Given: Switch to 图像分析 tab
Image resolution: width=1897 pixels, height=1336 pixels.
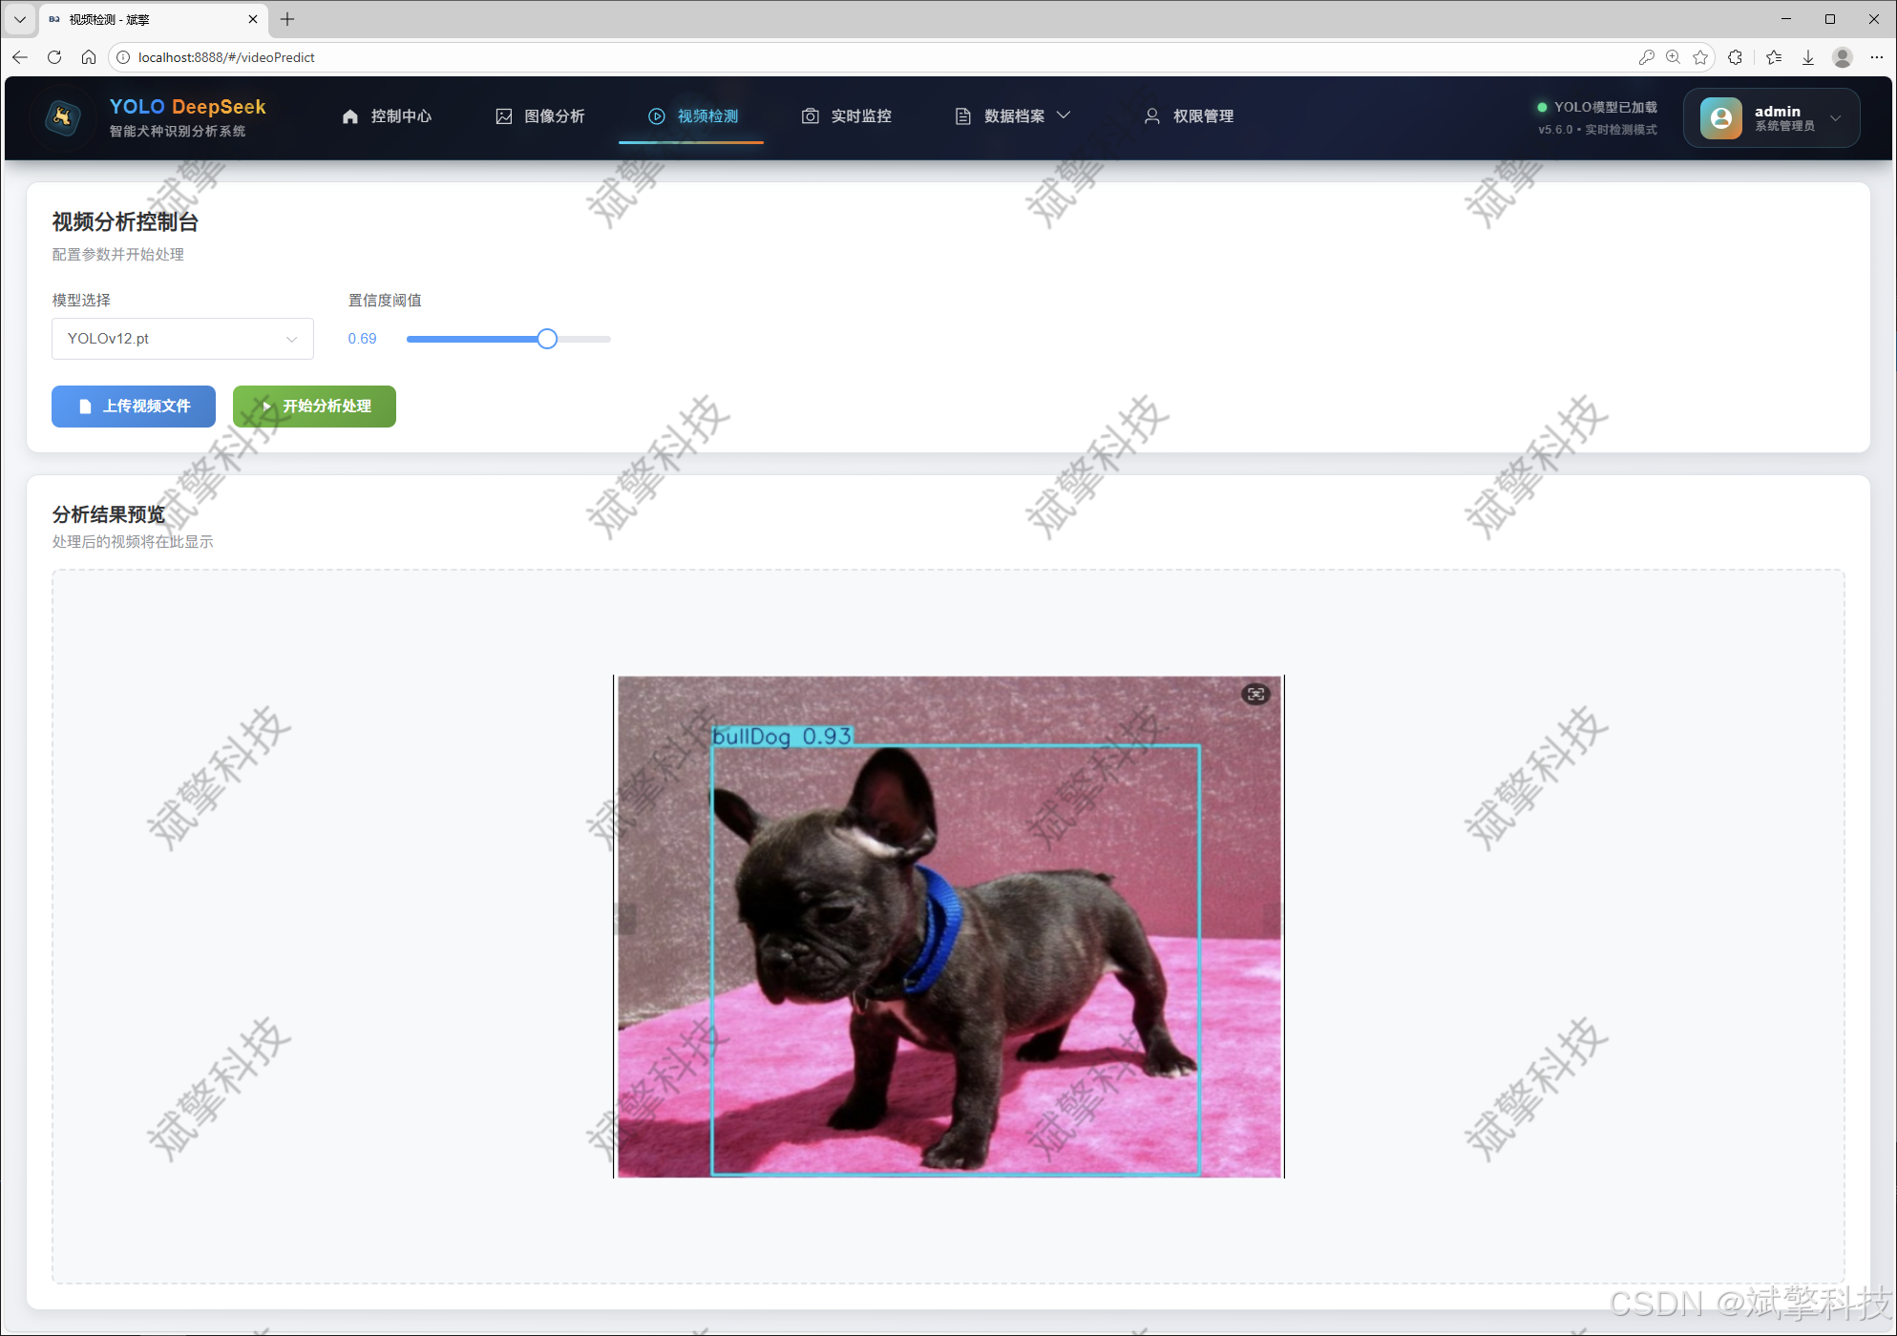Looking at the screenshot, I should [x=540, y=116].
